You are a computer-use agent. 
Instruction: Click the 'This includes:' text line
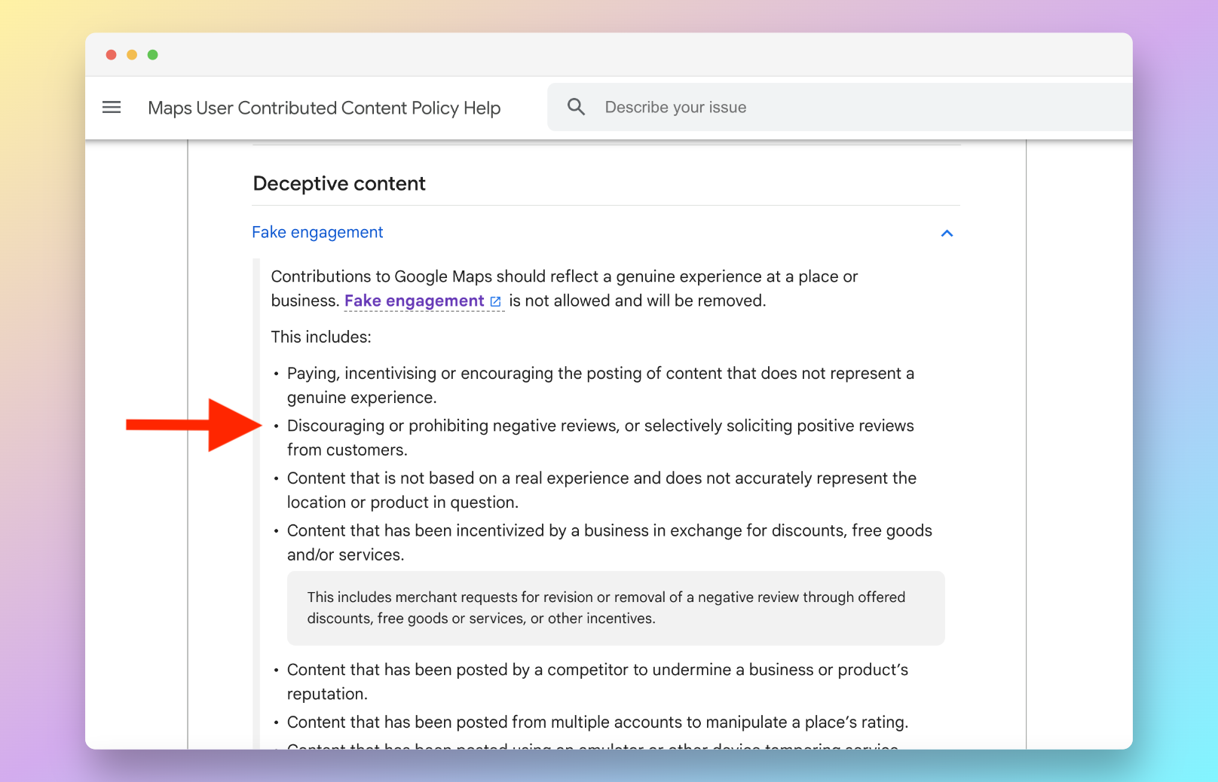coord(321,337)
